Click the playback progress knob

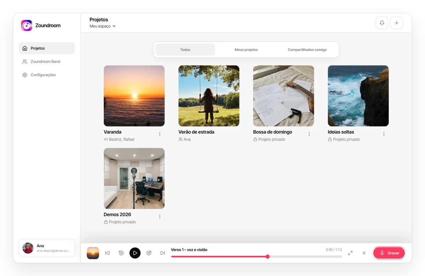click(x=267, y=257)
